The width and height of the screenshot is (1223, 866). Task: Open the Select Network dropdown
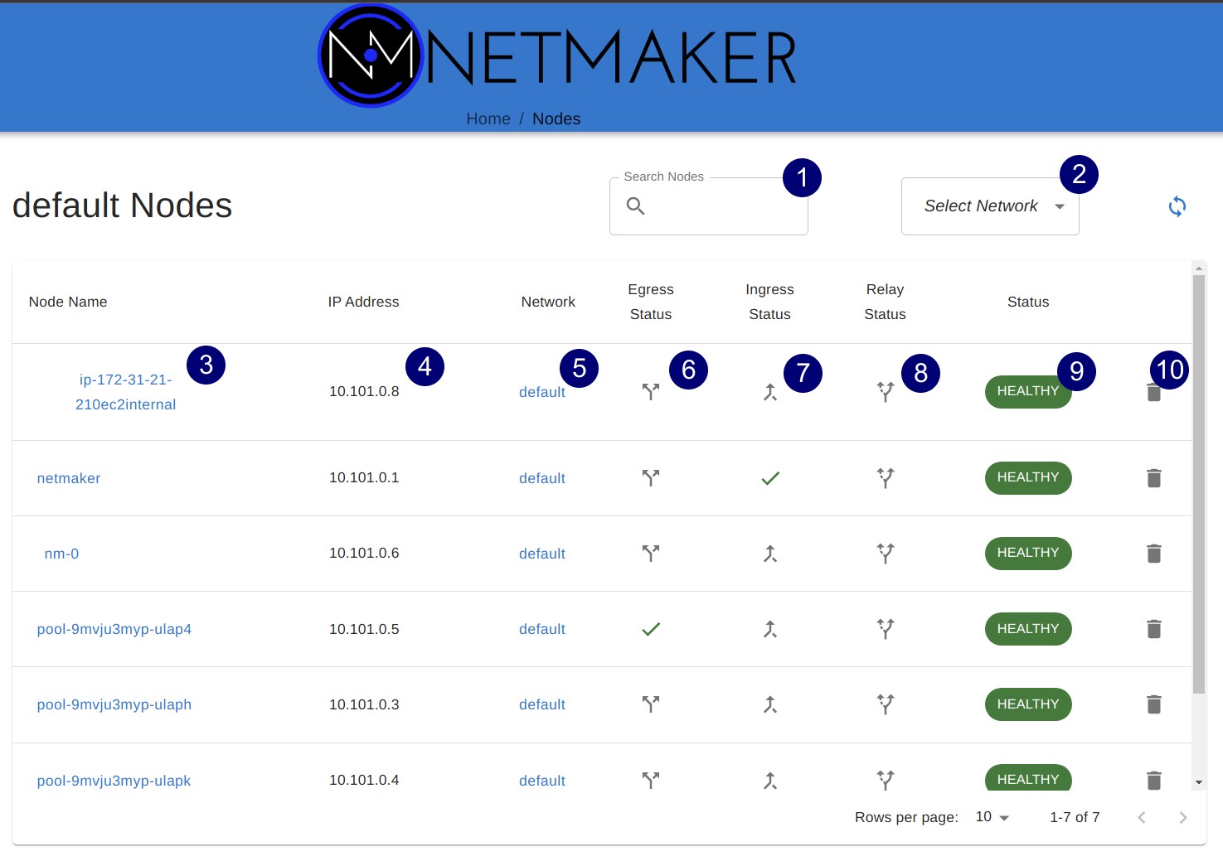tap(989, 206)
